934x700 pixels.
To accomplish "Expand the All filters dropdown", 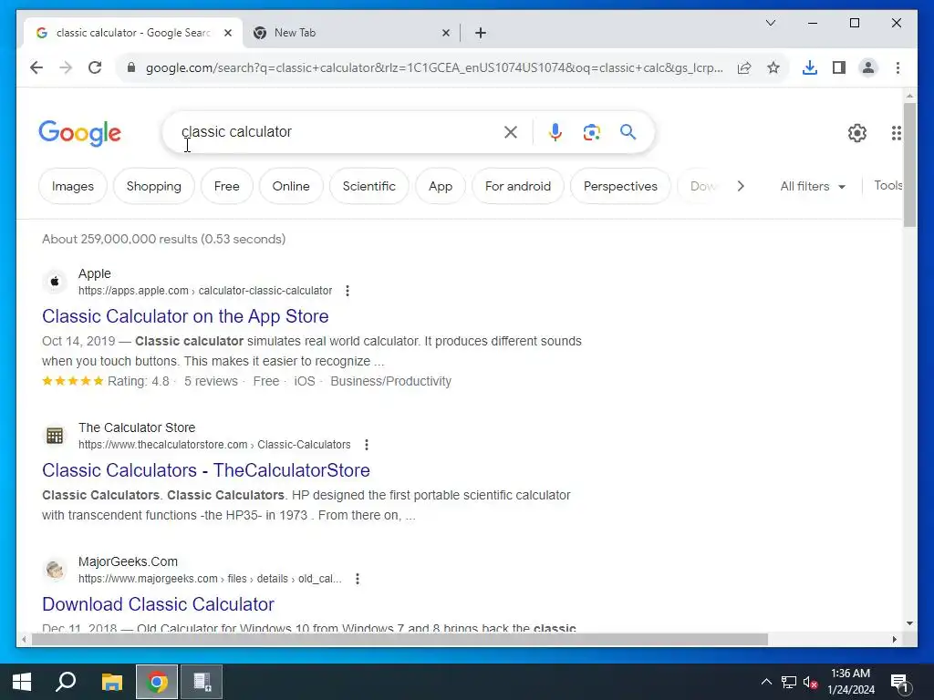I will pyautogui.click(x=813, y=186).
